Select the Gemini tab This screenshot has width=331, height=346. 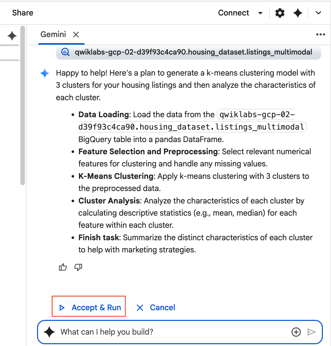click(53, 34)
